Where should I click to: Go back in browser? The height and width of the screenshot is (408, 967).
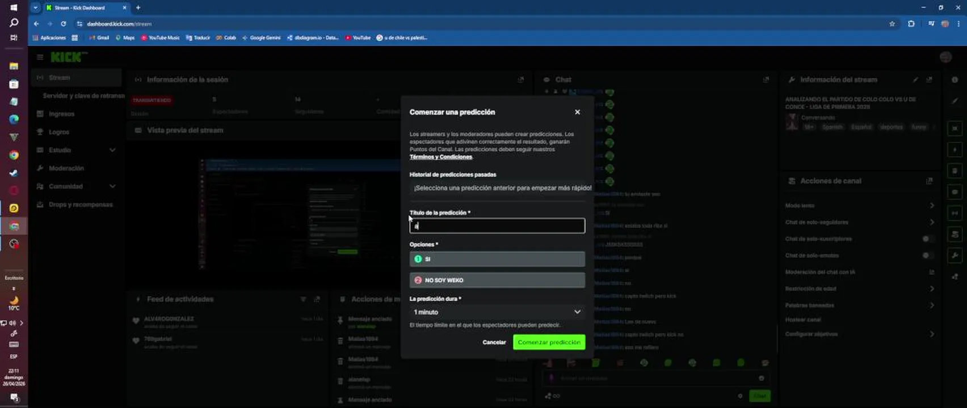click(36, 24)
